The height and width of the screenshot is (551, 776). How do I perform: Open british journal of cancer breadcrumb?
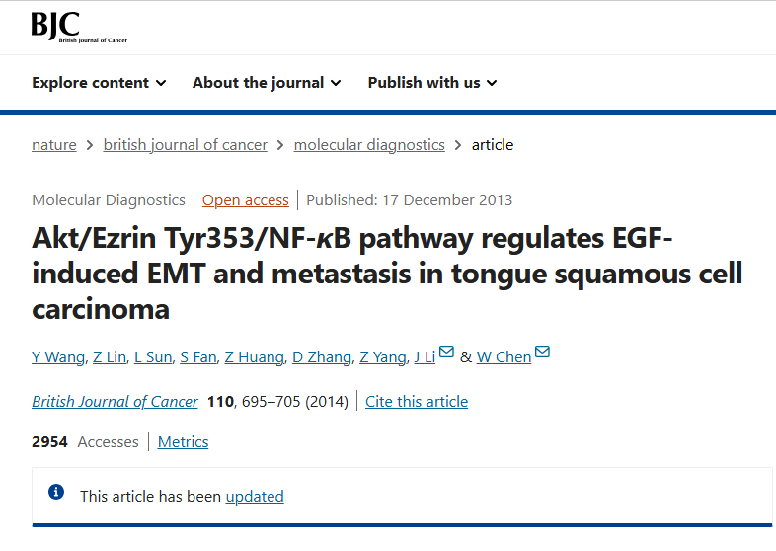point(185,145)
